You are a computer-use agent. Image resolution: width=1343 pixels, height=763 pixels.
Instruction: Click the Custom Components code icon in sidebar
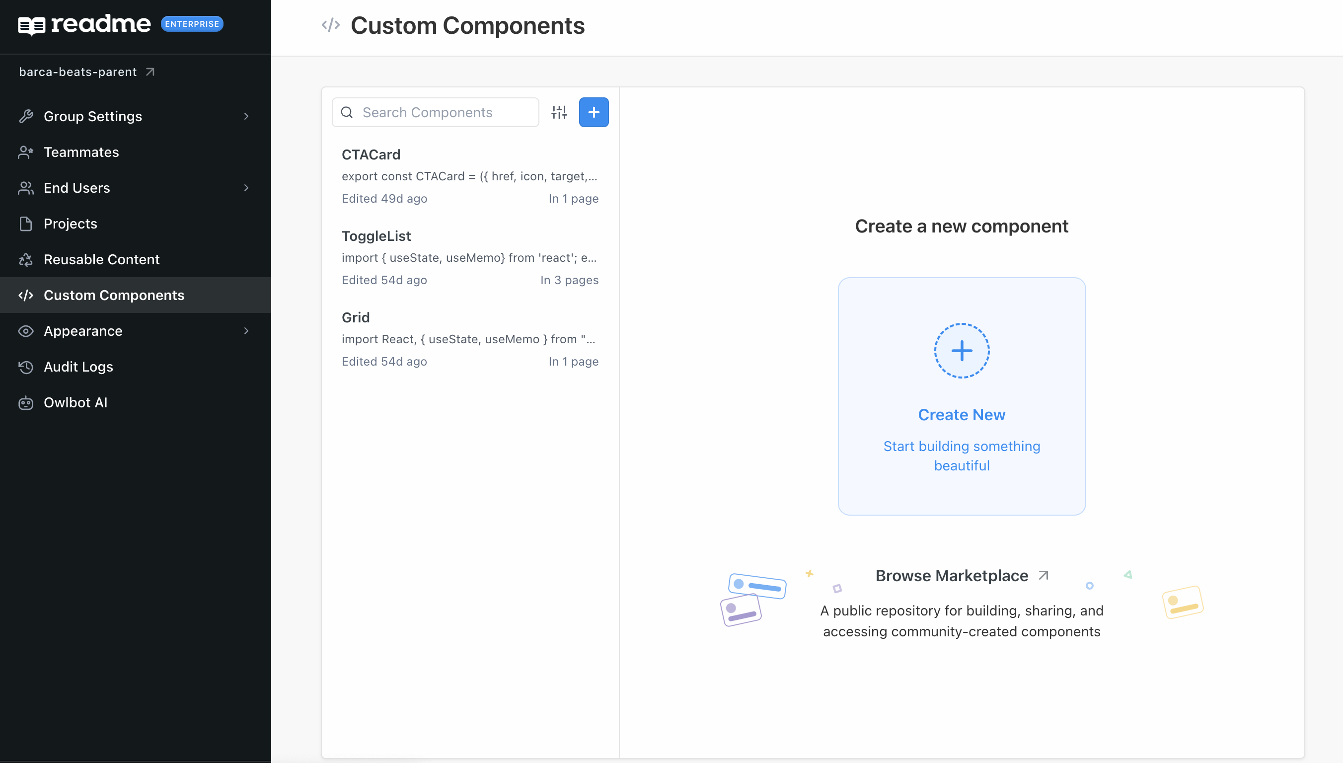click(x=26, y=295)
